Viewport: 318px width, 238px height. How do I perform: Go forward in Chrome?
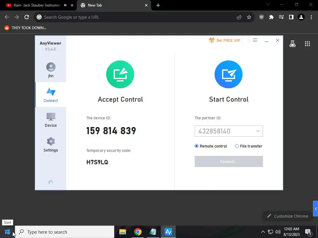coord(17,17)
